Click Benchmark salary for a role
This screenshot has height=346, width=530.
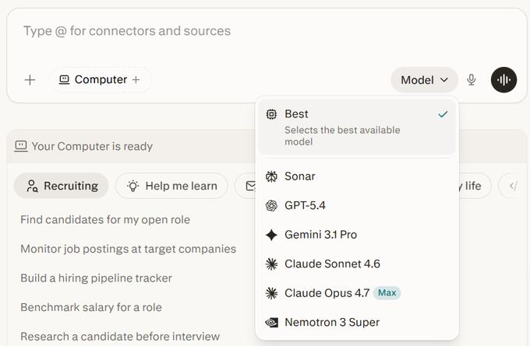click(91, 308)
